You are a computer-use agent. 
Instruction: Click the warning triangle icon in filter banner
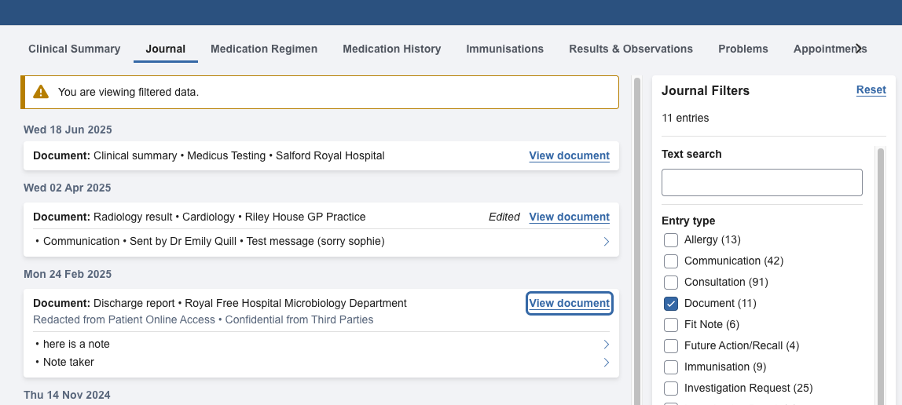coord(41,92)
